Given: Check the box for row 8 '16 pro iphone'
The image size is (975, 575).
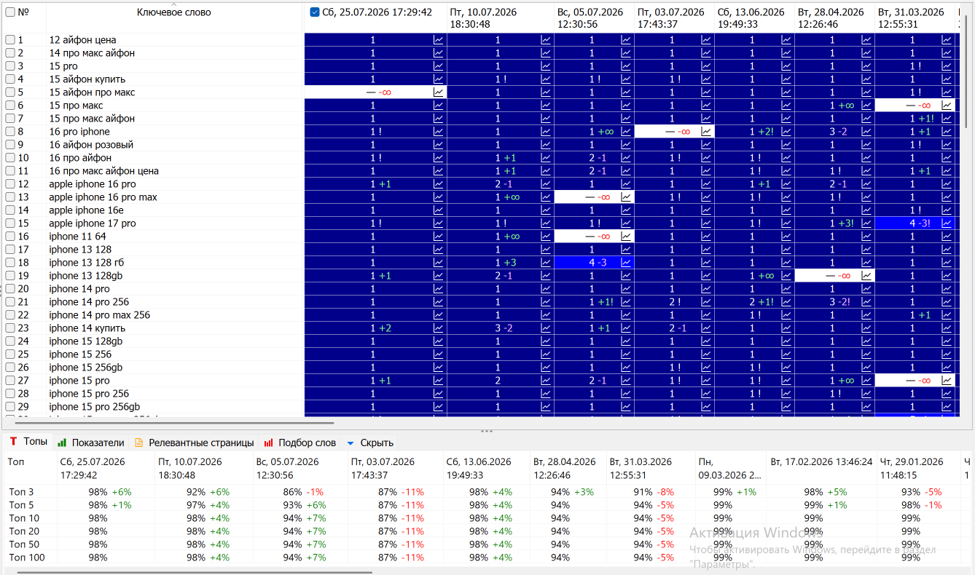Looking at the screenshot, I should click(10, 132).
